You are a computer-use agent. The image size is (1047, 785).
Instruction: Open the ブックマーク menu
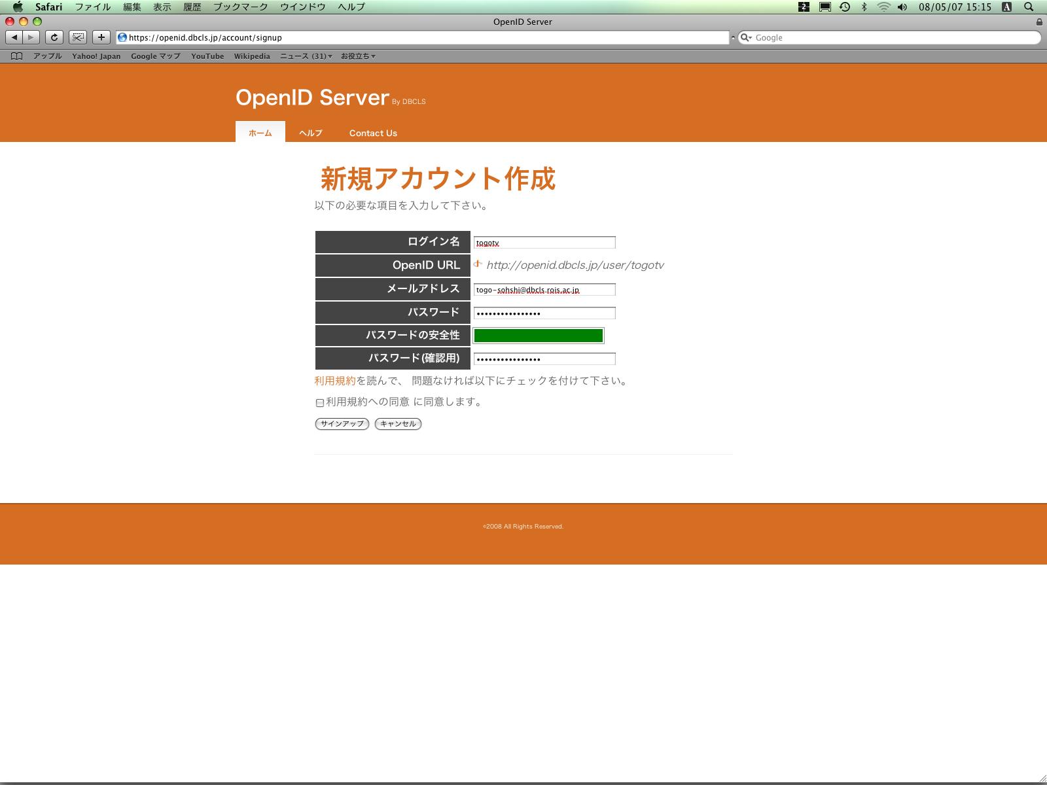click(240, 7)
